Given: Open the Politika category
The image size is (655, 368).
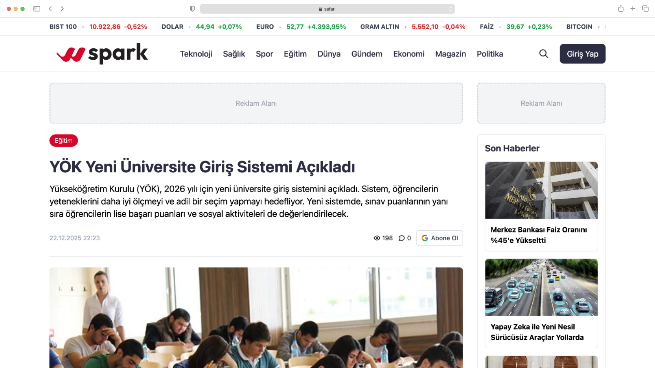Looking at the screenshot, I should [x=490, y=54].
